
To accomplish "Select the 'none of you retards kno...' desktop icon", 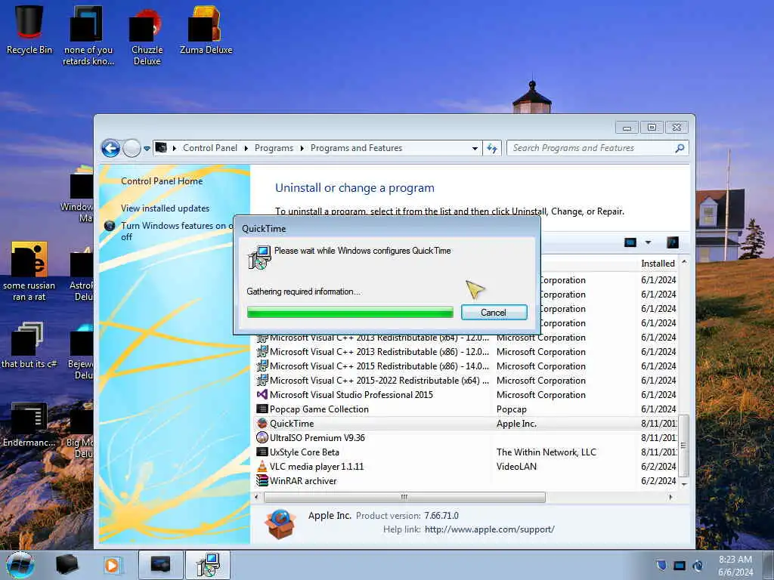I will 88,35.
